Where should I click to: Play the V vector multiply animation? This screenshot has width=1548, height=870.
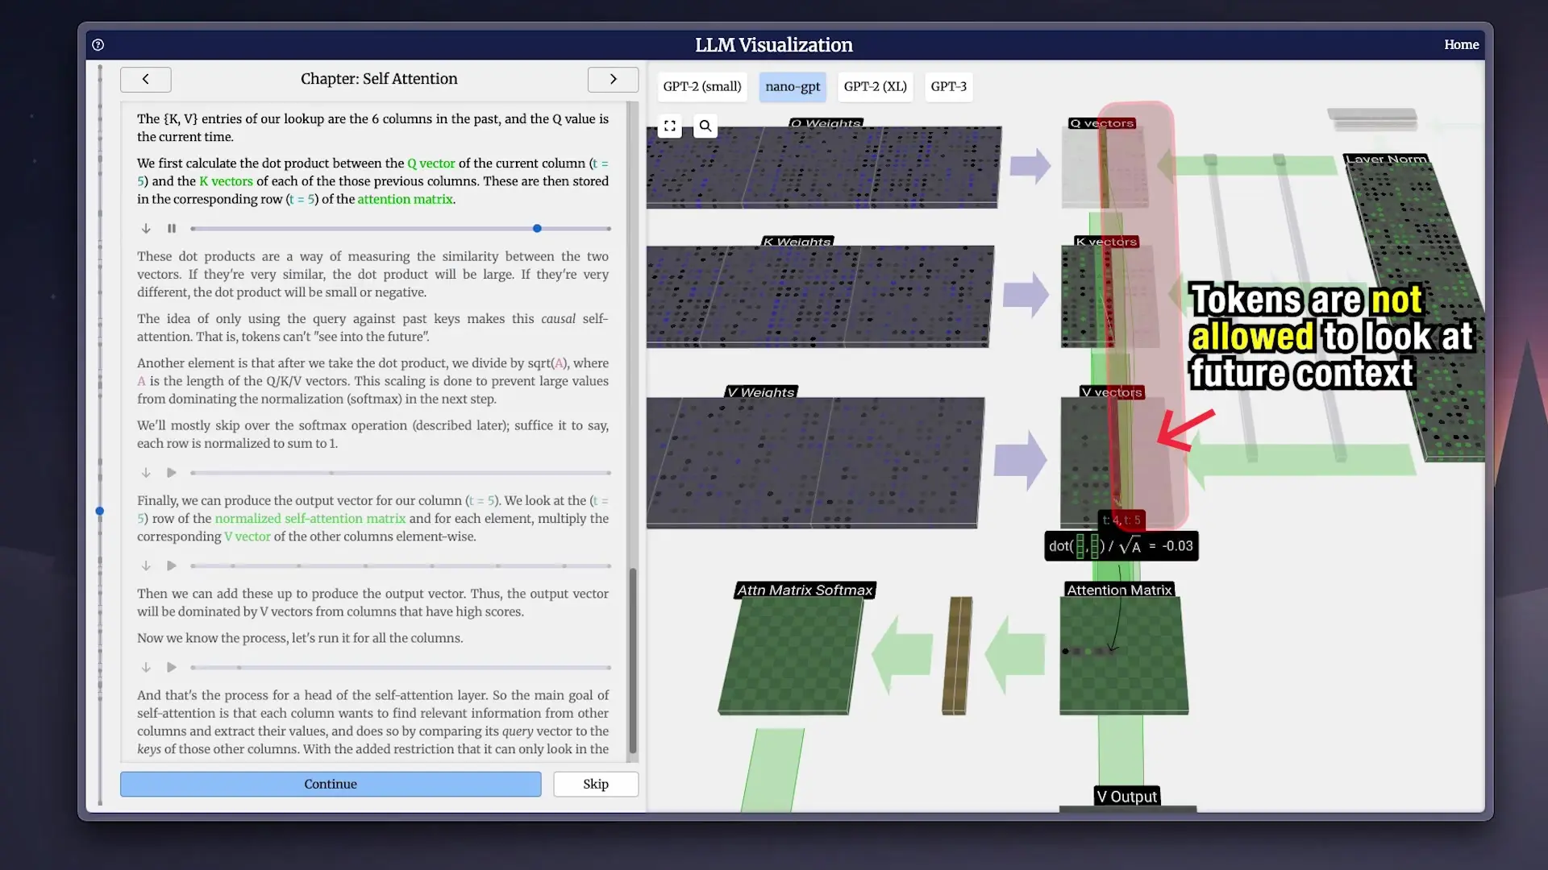point(172,566)
